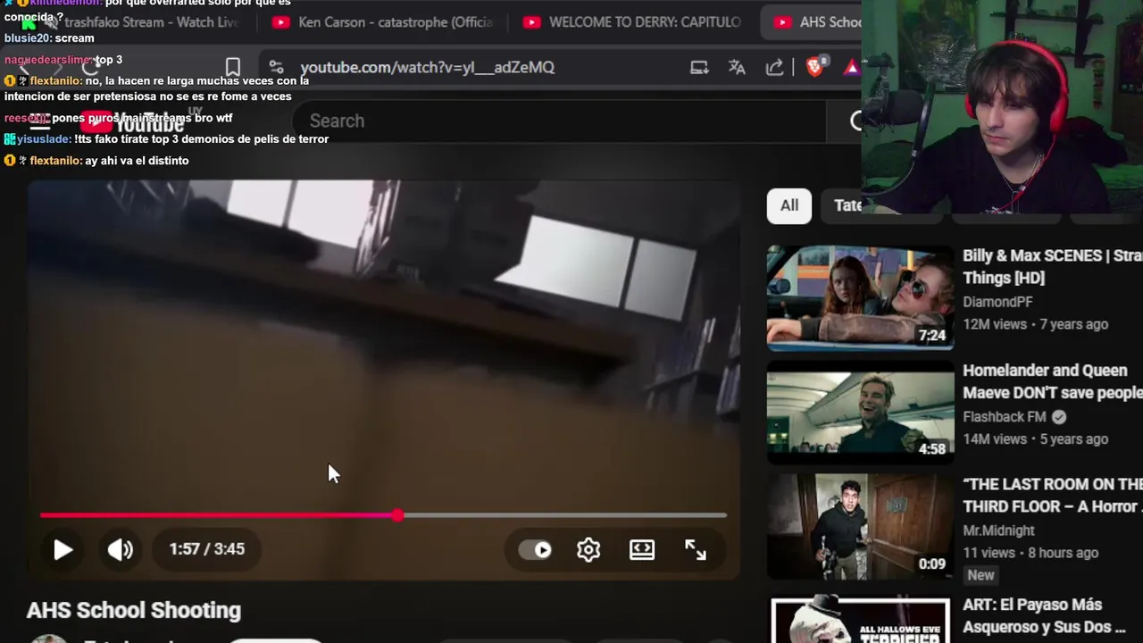This screenshot has height=643, width=1143.
Task: Click the WELCOME TO DERRY tab YouTube favicon
Action: pos(532,22)
